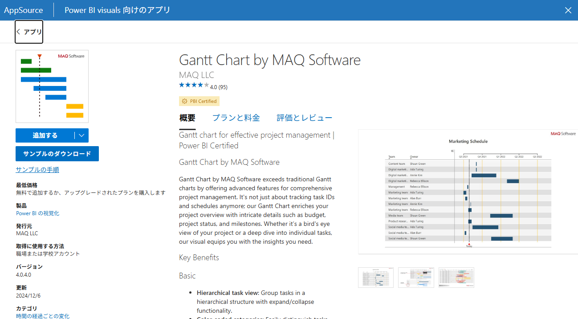This screenshot has width=578, height=319.
Task: Select the 概要 tab
Action: click(187, 118)
